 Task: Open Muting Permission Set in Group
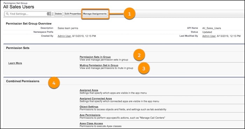[x=99, y=65]
